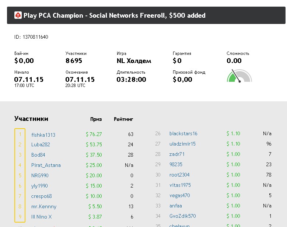
Task: Click the tournament title Play PCA Champion
Action: coord(115,15)
